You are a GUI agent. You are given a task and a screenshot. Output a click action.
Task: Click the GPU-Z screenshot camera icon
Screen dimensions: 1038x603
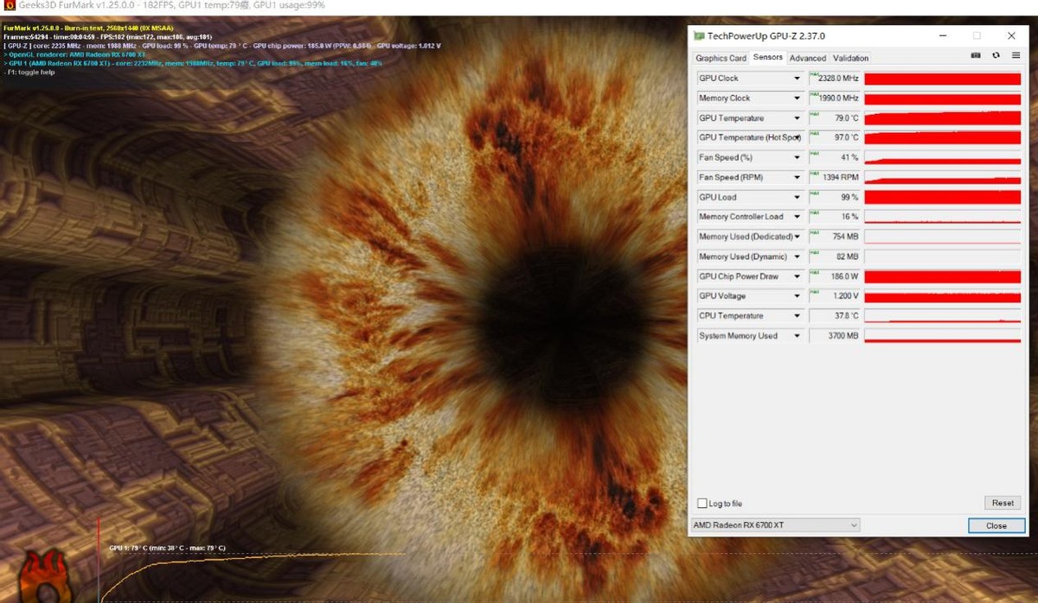(x=976, y=56)
